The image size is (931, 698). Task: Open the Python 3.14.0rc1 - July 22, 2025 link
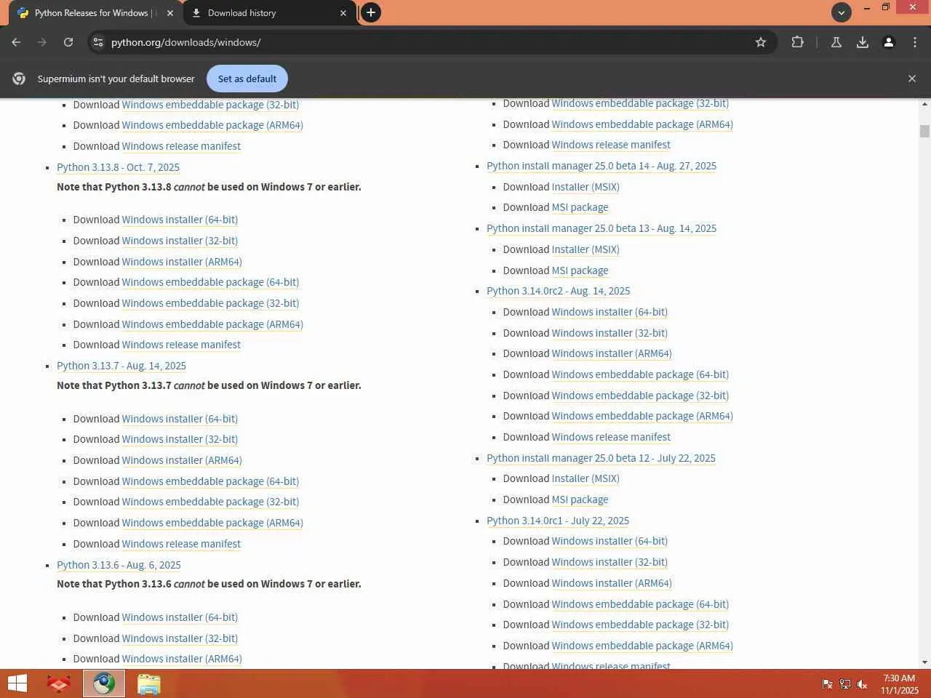(558, 521)
